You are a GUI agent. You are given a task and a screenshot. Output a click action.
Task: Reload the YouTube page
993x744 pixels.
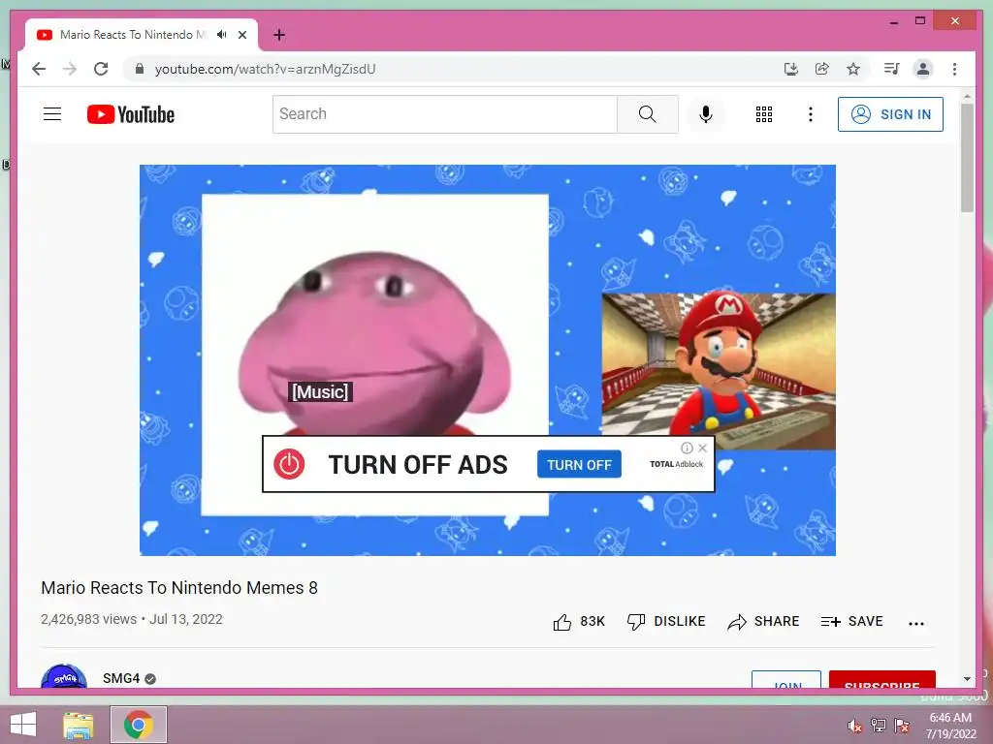[x=101, y=69]
